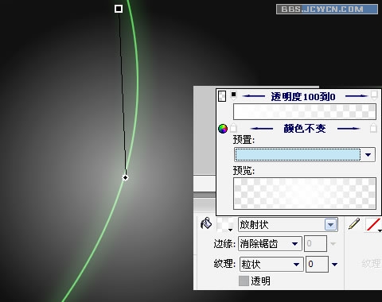Open the stroke color swatch with red slash
This screenshot has width=382, height=302.
click(373, 225)
